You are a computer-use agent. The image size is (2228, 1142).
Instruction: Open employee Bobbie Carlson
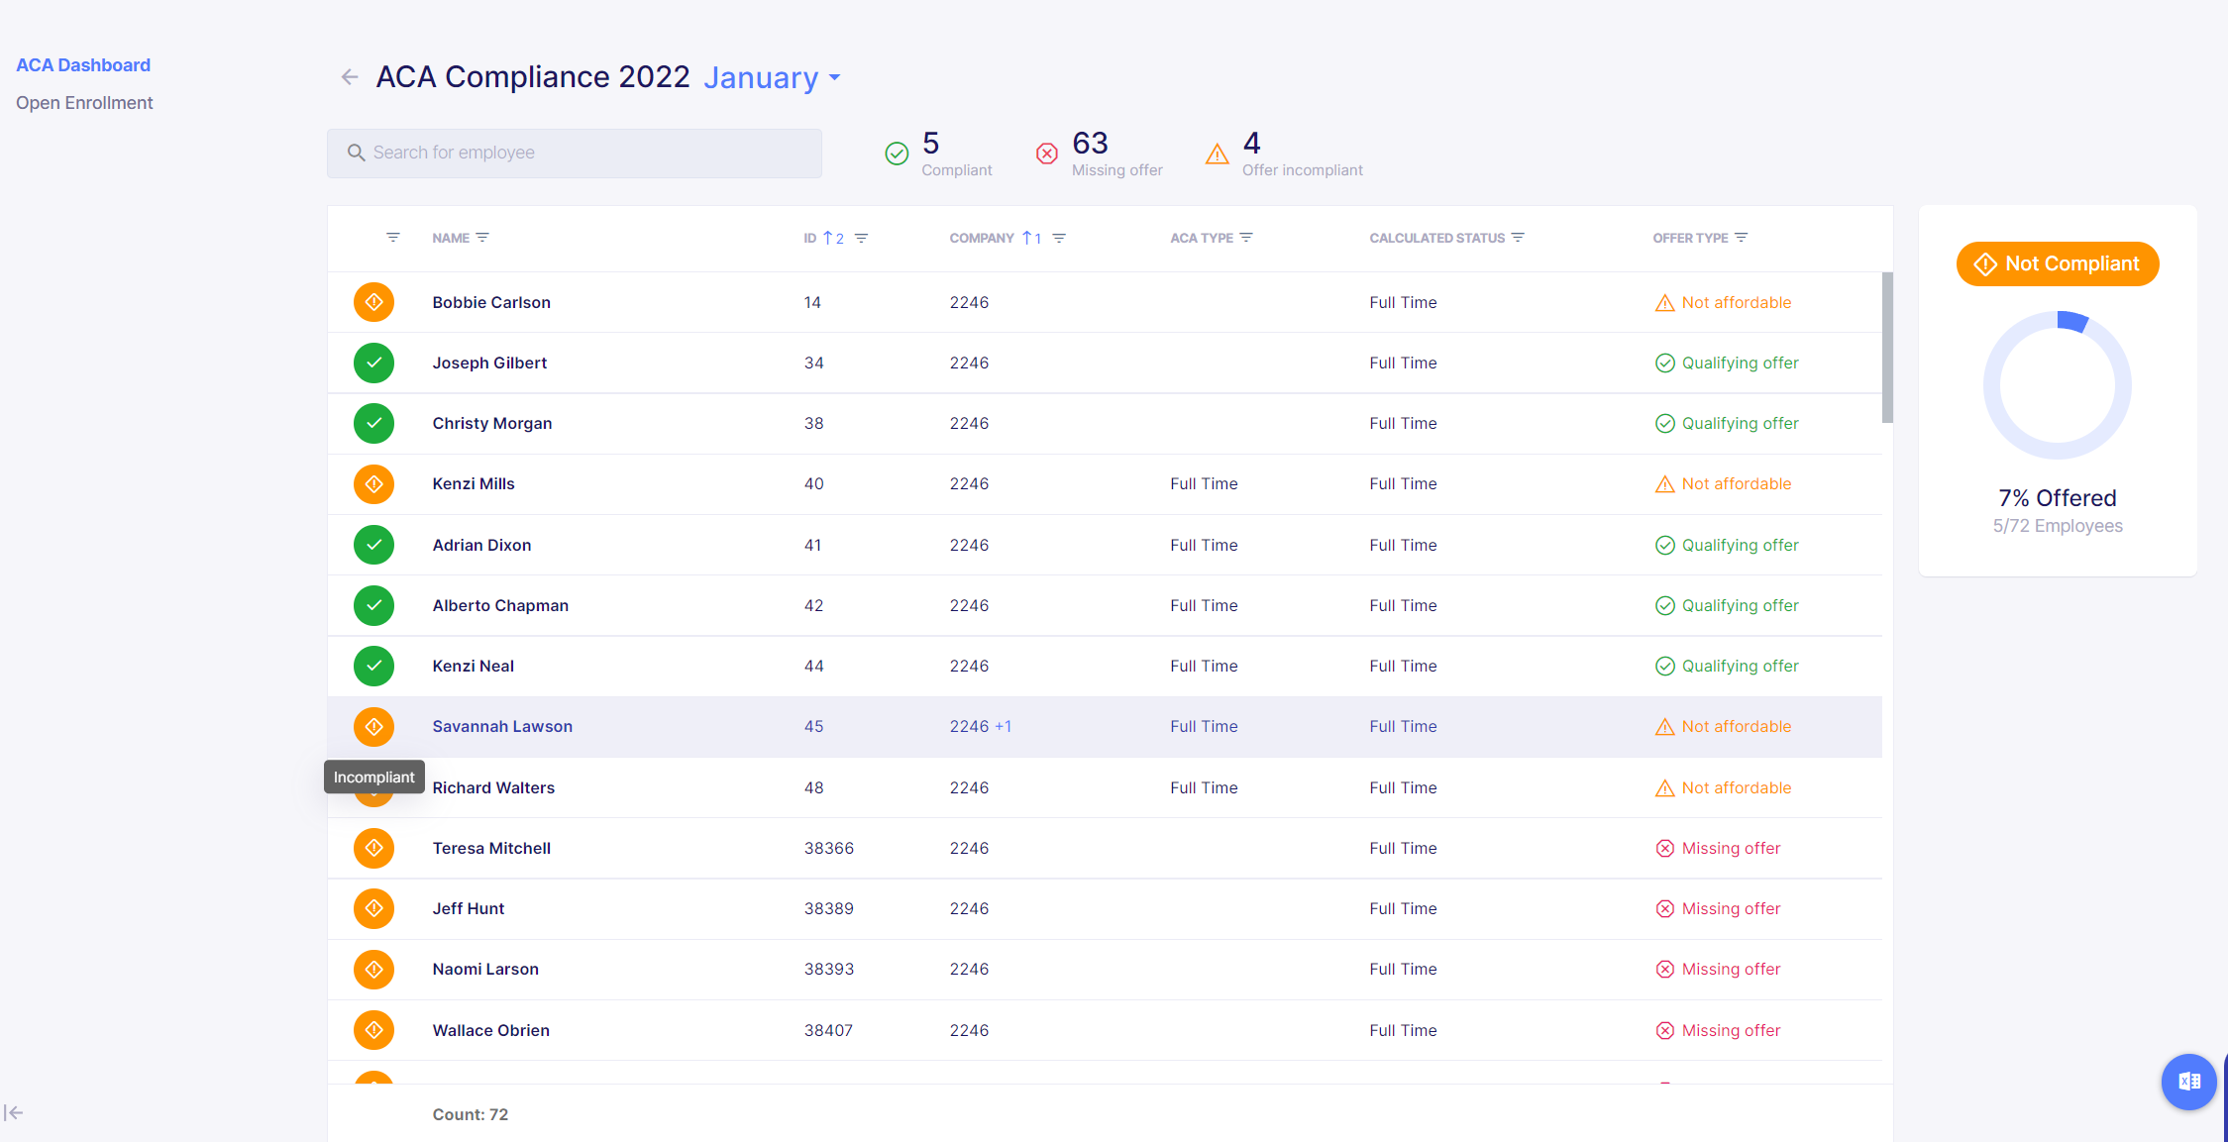point(491,302)
